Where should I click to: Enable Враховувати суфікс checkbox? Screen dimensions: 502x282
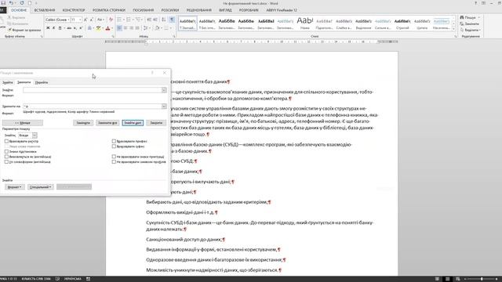(114, 146)
